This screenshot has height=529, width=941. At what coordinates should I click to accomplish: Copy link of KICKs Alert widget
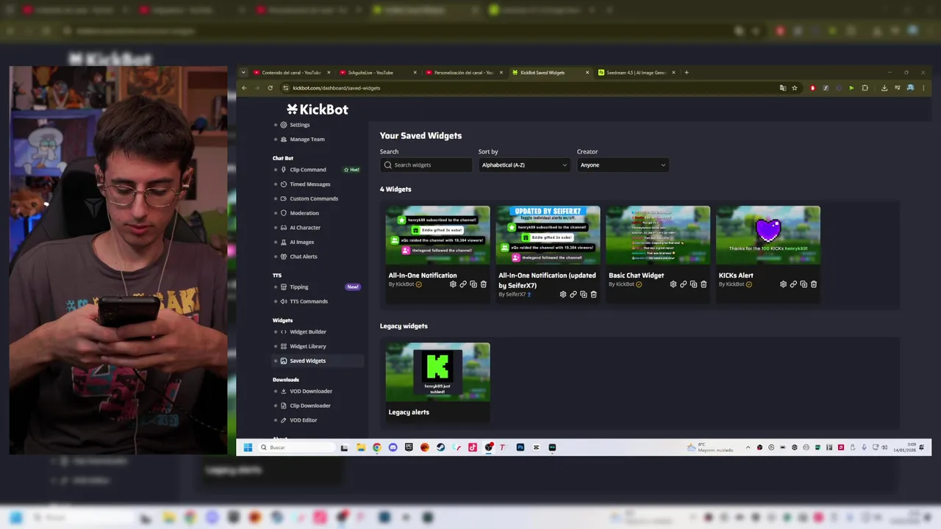coord(793,284)
